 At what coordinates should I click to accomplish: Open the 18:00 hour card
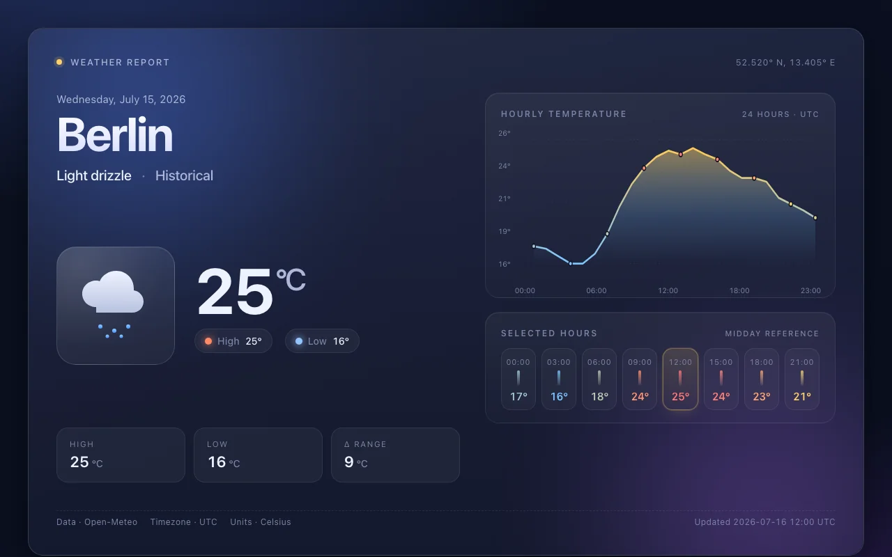coord(762,379)
